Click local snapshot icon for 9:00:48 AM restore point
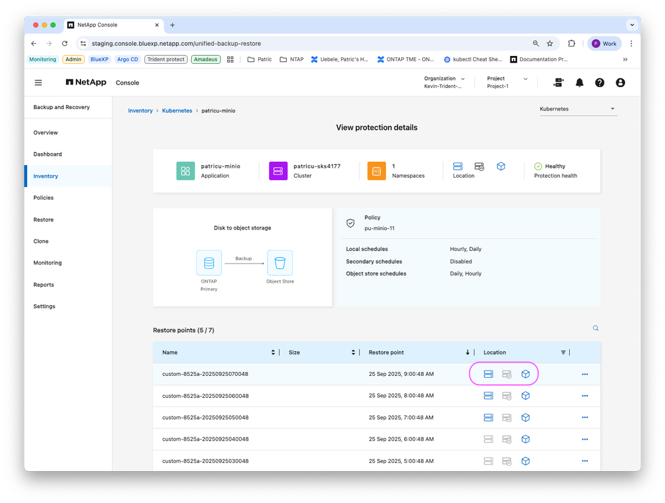The image size is (665, 503). click(489, 374)
